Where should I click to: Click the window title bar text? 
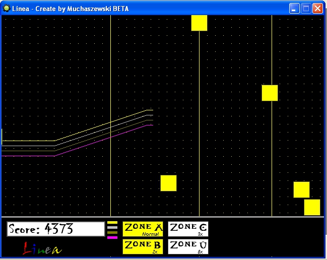tap(71, 9)
